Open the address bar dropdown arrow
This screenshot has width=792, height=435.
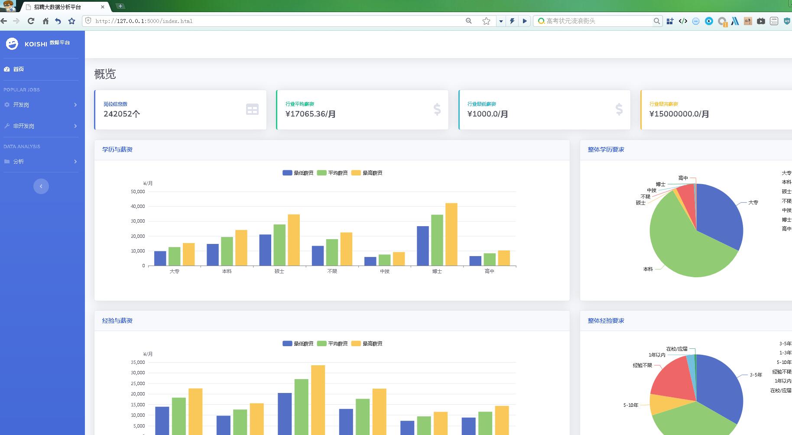click(501, 21)
